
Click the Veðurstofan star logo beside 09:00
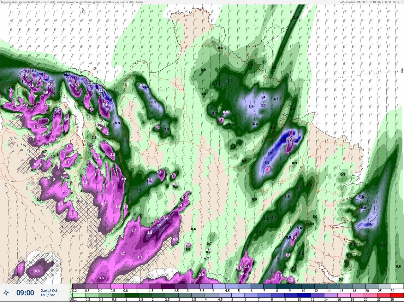tap(6, 293)
